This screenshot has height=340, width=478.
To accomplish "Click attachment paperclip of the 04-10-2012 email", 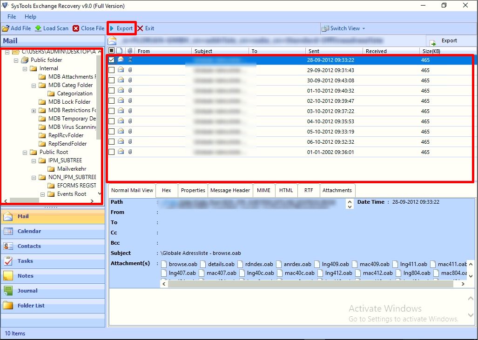I will pos(130,121).
